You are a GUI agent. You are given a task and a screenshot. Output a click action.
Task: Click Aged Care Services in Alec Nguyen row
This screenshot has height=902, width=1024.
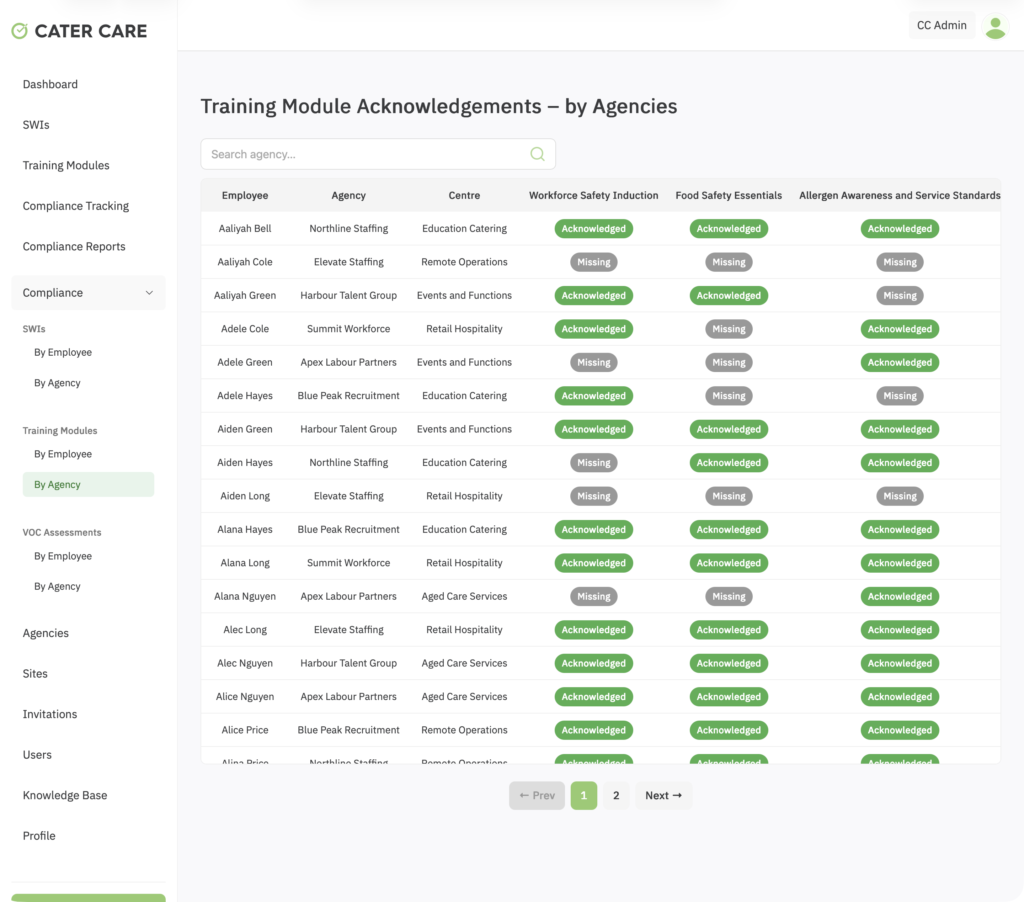coord(464,663)
